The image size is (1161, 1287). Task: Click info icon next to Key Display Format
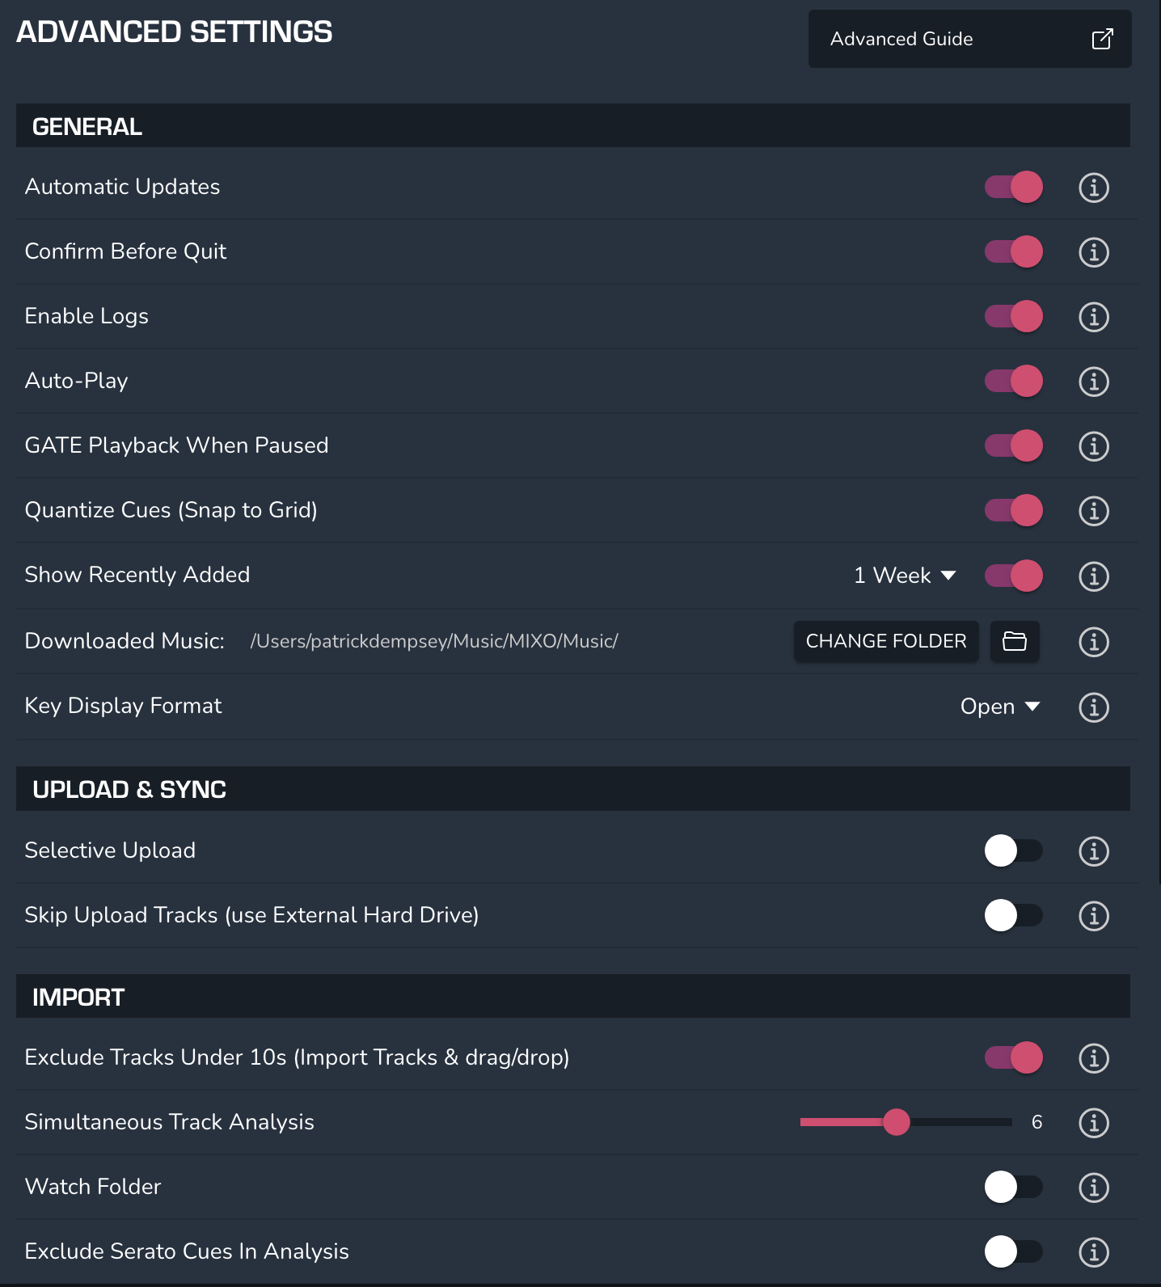tap(1093, 707)
